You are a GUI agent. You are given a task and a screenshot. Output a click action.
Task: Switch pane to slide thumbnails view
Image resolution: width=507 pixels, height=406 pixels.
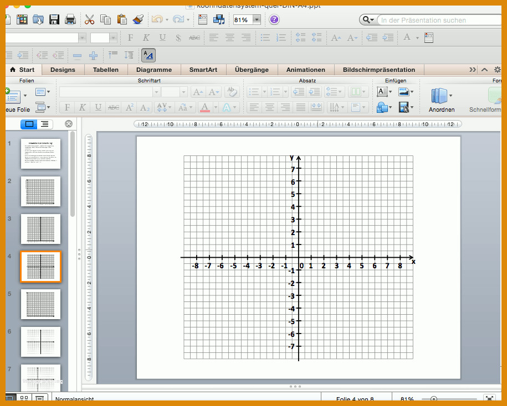click(x=29, y=124)
